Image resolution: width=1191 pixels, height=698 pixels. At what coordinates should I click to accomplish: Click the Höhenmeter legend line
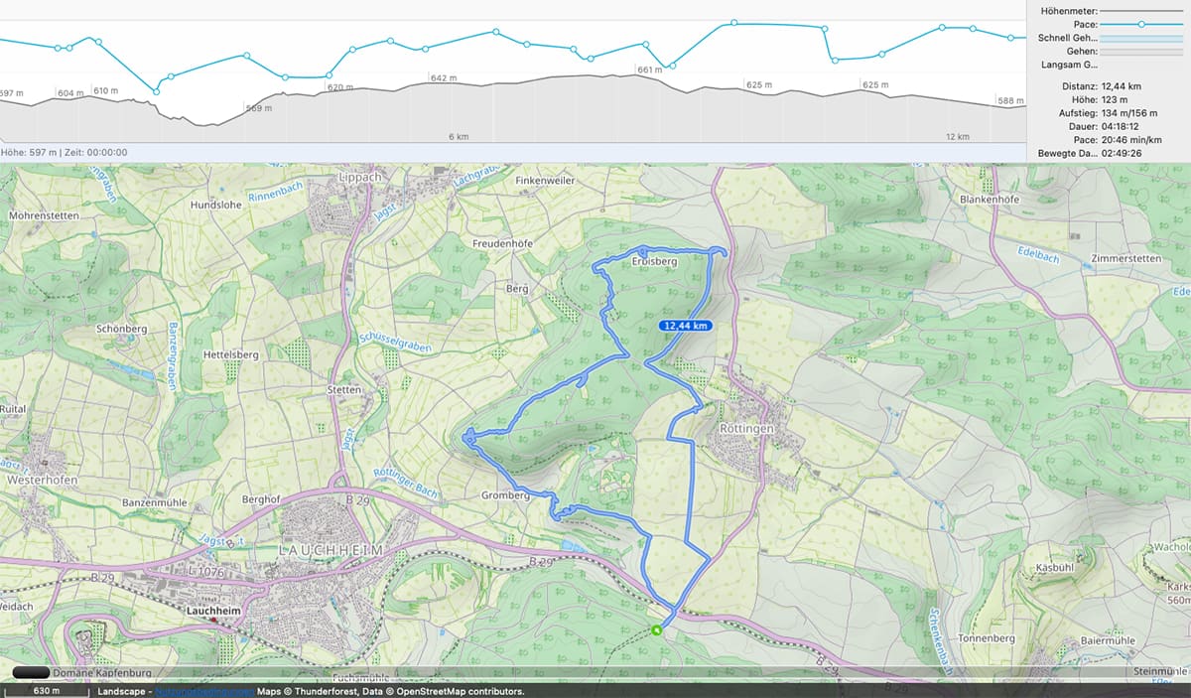point(1141,11)
